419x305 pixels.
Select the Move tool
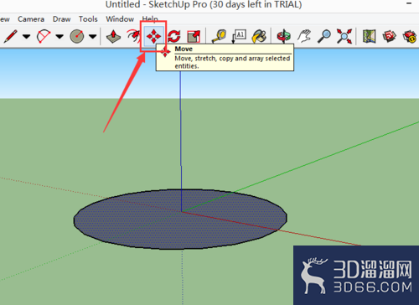[153, 36]
